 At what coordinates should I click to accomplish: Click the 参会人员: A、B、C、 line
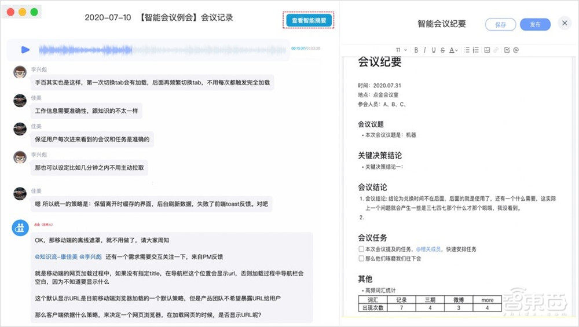pyautogui.click(x=382, y=104)
